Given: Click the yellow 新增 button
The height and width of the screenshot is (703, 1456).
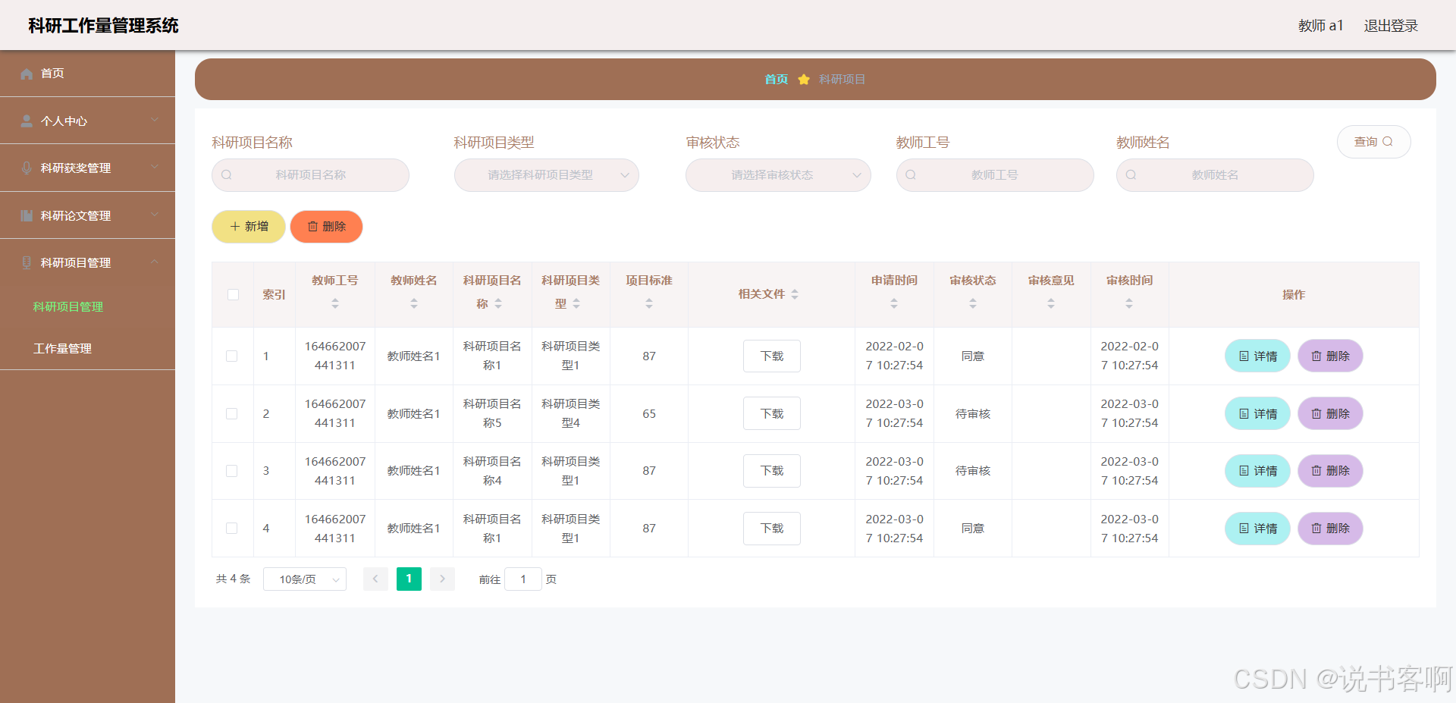Looking at the screenshot, I should [x=249, y=227].
